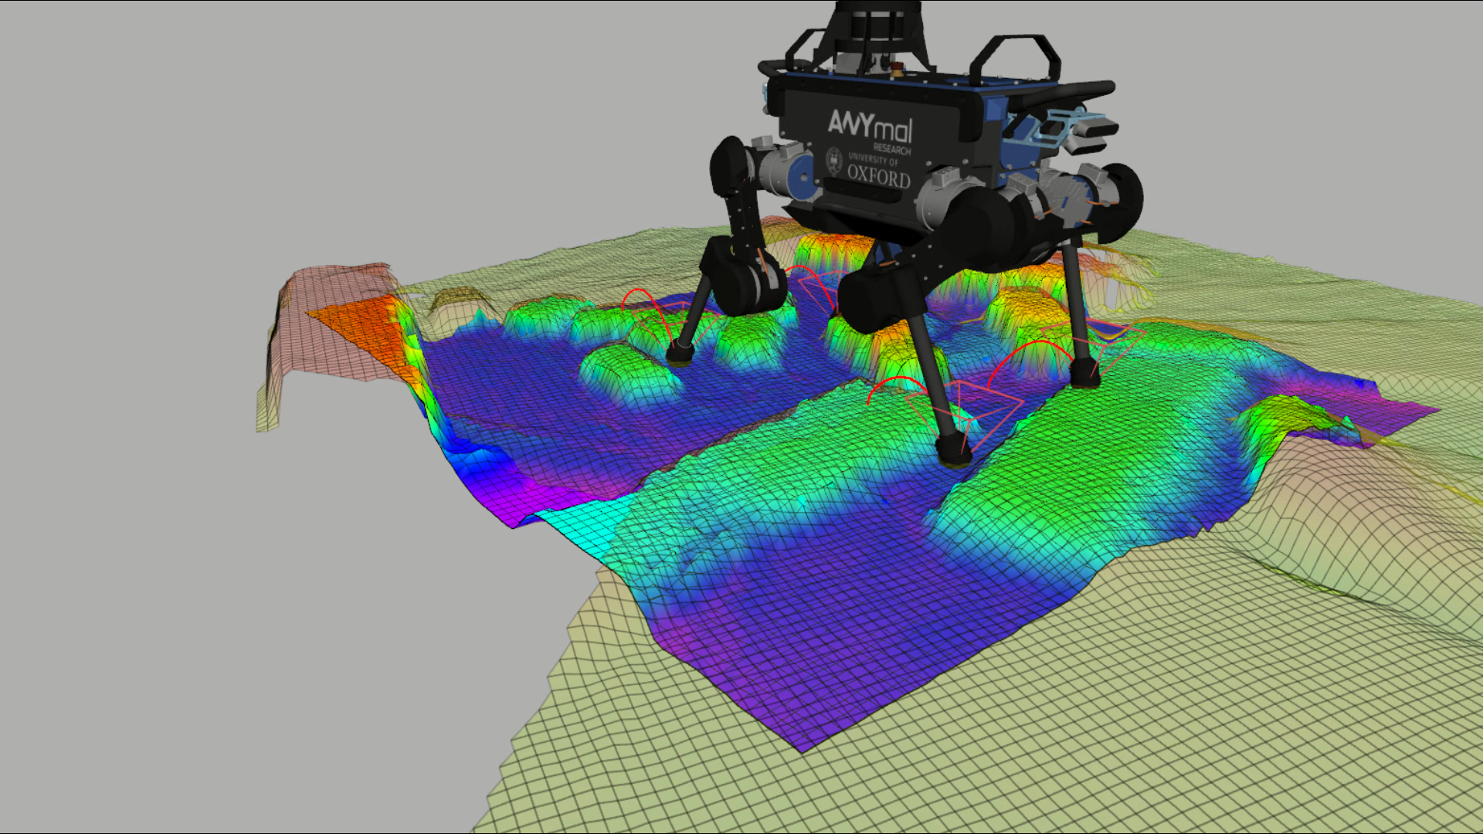
Task: Click the OXFORD lettering on robot body
Action: click(x=879, y=176)
